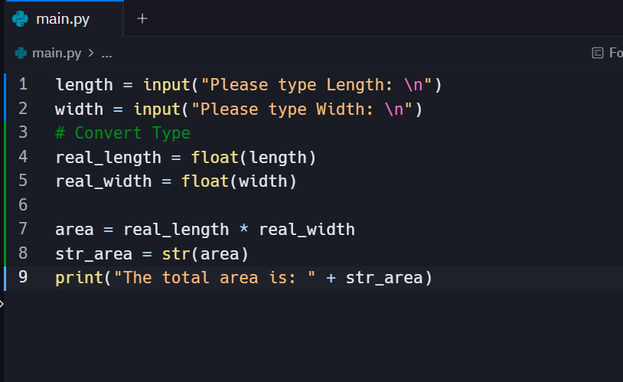
Task: Click 'input' on the length line
Action: pos(167,85)
